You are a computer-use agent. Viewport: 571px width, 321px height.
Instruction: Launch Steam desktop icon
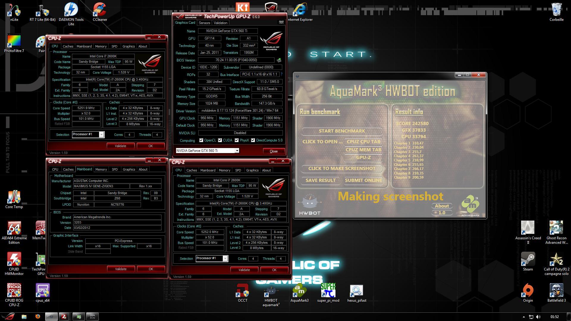528,262
